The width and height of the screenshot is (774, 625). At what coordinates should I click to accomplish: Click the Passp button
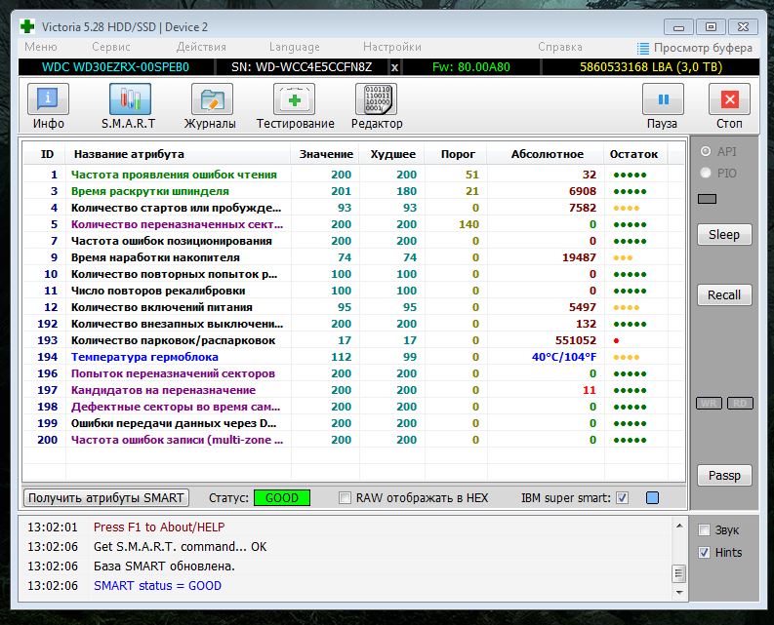pos(724,476)
